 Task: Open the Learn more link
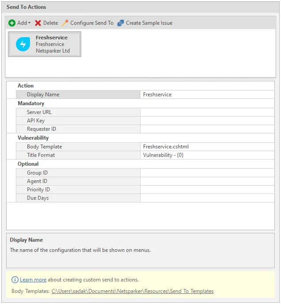coord(33,280)
